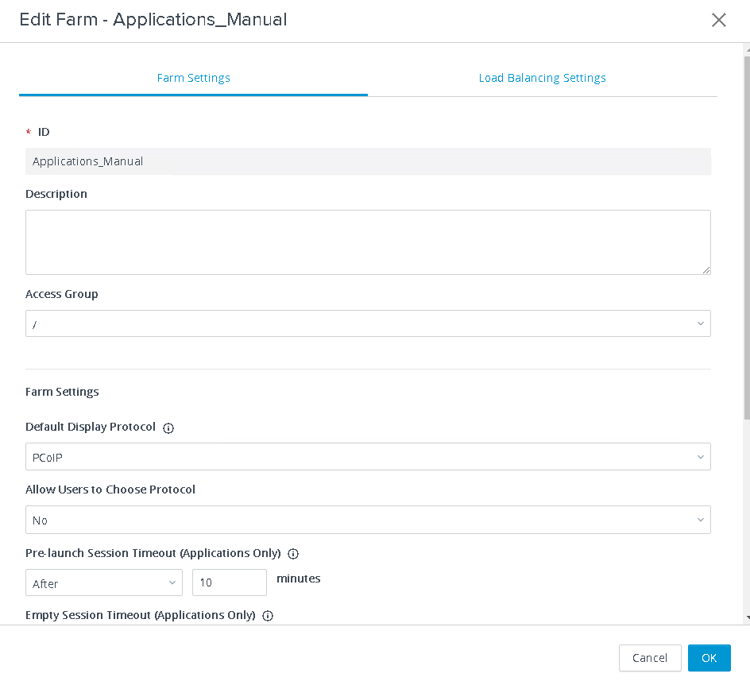Click the Pre-launch Session Timeout info icon
The image size is (750, 685).
[293, 554]
